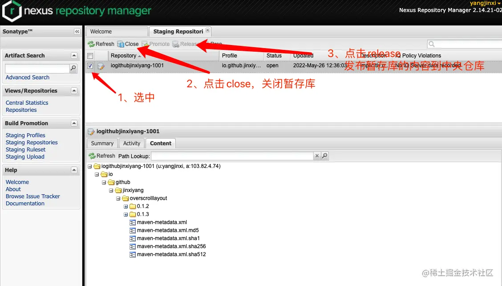
Task: Click the artifact search magnifier icon
Action: (x=73, y=68)
